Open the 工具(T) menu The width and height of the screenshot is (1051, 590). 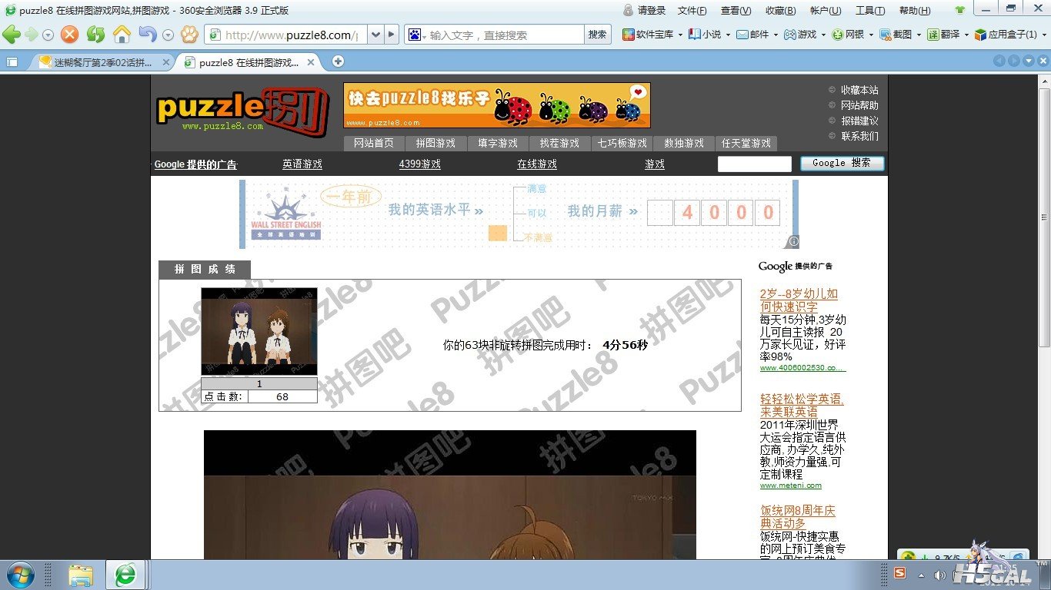(869, 11)
